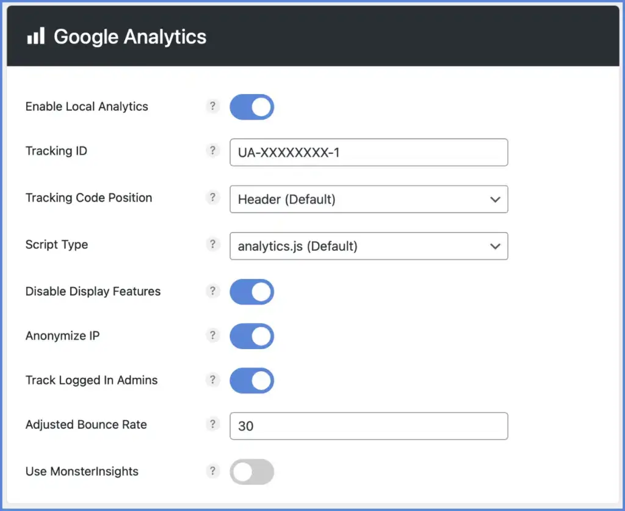Open help icon for Disable Display Features
Screen dimensions: 625x511
(212, 291)
